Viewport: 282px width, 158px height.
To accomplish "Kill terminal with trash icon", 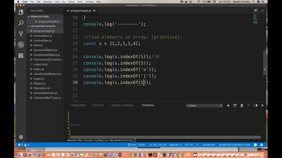I will (x=241, y=105).
